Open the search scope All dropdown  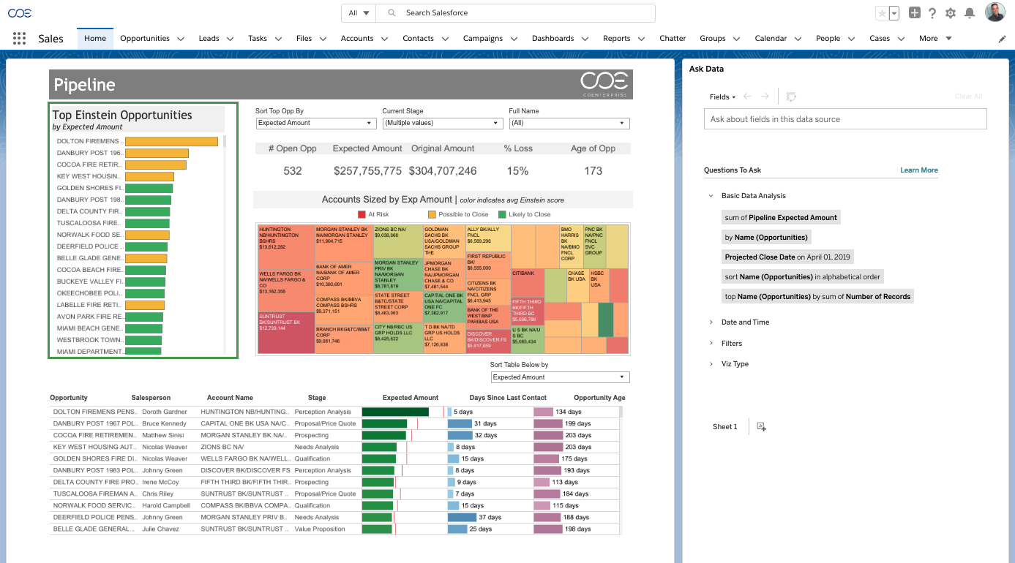[359, 13]
